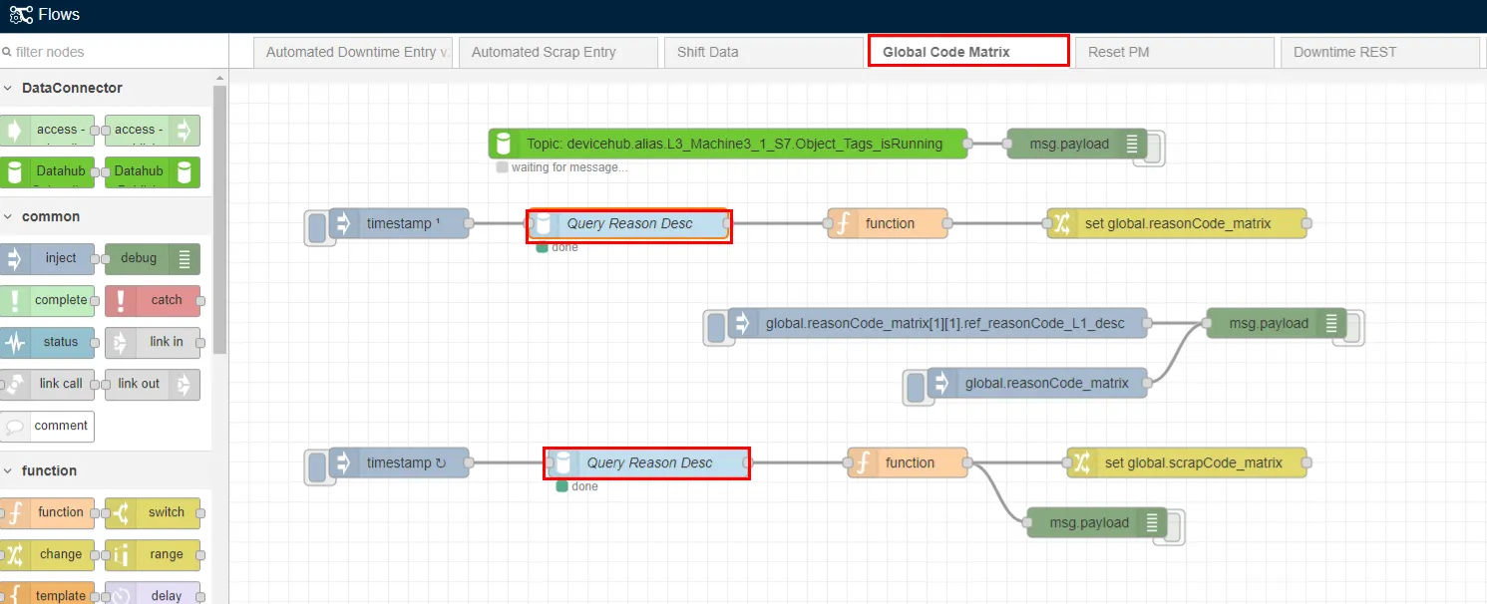Select the global.reasonCode_matrix inject node
This screenshot has height=604, width=1487.
pos(1037,383)
